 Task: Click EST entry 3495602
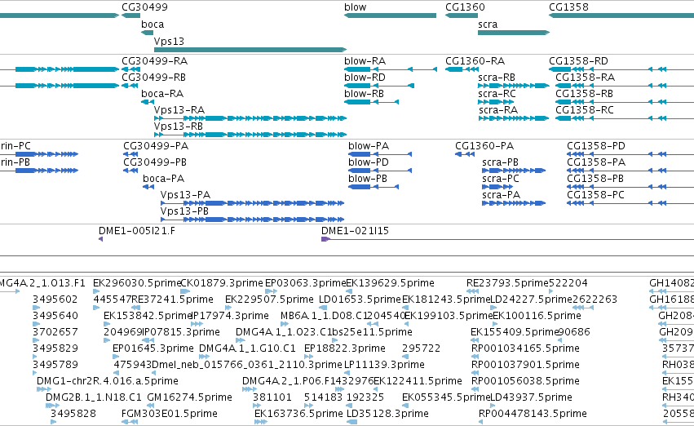[x=55, y=300]
